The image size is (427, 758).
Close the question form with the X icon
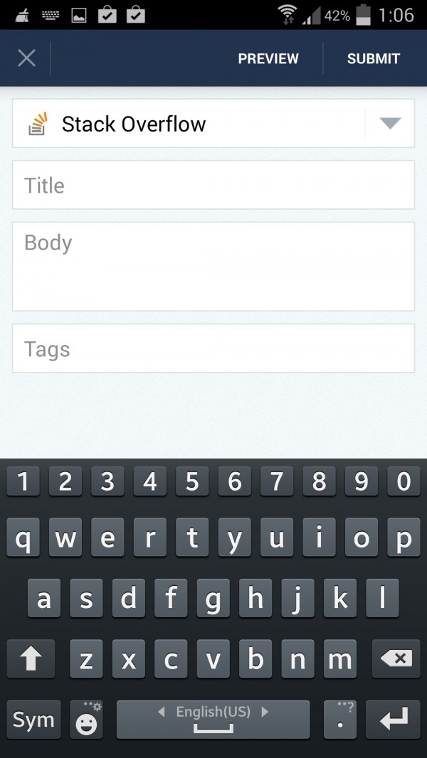pos(26,58)
